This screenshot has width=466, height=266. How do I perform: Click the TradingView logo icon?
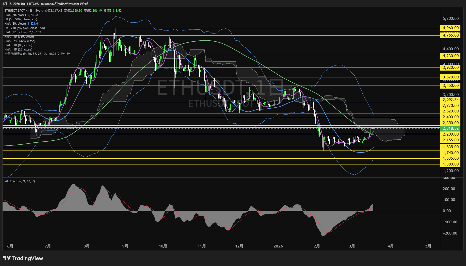pyautogui.click(x=7, y=258)
